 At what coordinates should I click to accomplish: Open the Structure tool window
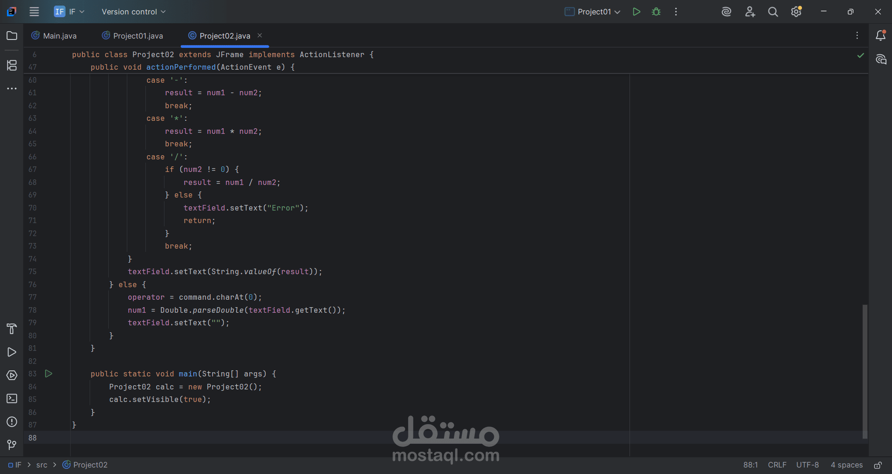(x=12, y=65)
